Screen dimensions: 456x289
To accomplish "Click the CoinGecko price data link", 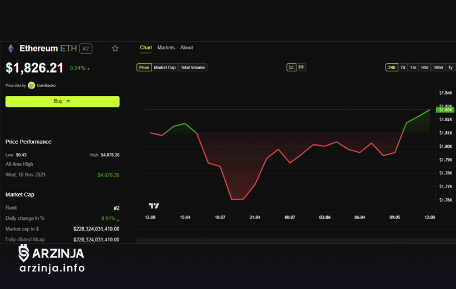I will (x=46, y=85).
